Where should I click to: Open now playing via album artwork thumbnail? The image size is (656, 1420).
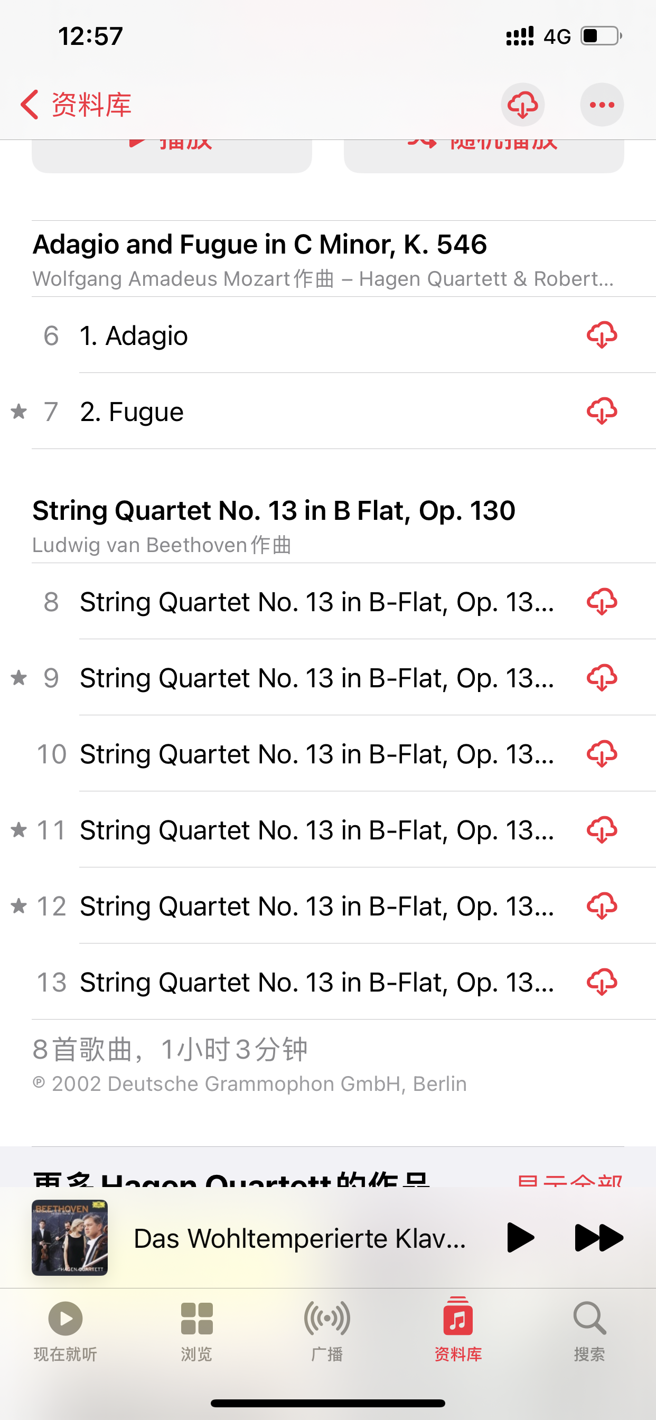[70, 1238]
